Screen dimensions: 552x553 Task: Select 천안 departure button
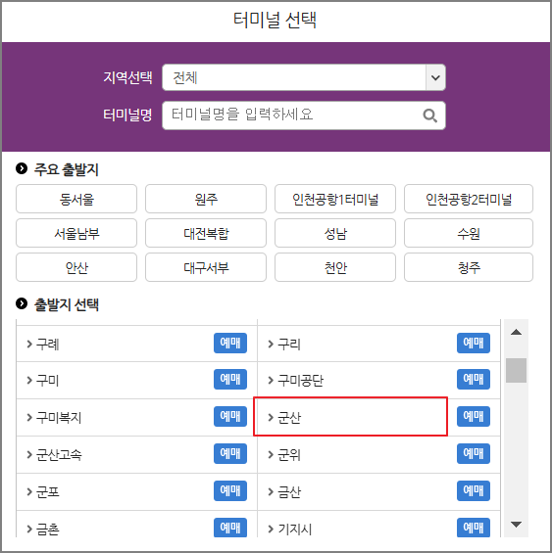click(335, 267)
